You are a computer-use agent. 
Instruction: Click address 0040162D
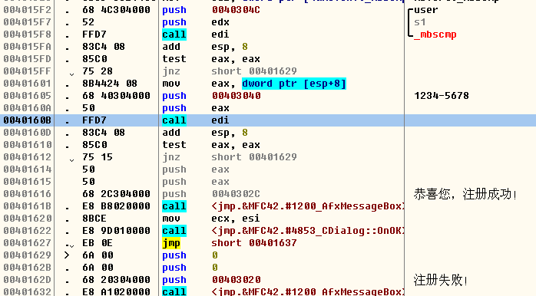(x=27, y=281)
